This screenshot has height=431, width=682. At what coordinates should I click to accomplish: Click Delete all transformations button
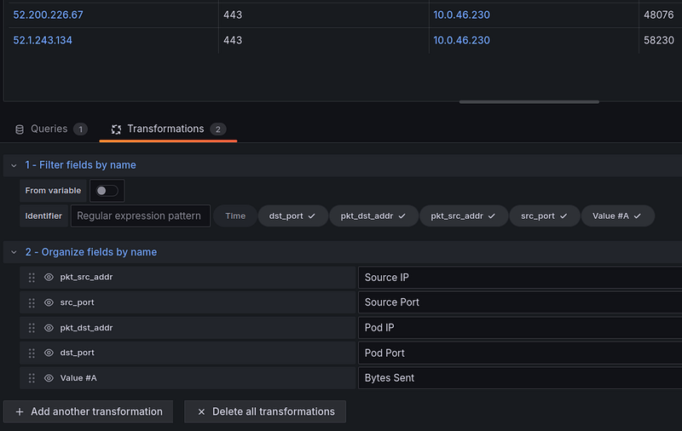pyautogui.click(x=265, y=411)
